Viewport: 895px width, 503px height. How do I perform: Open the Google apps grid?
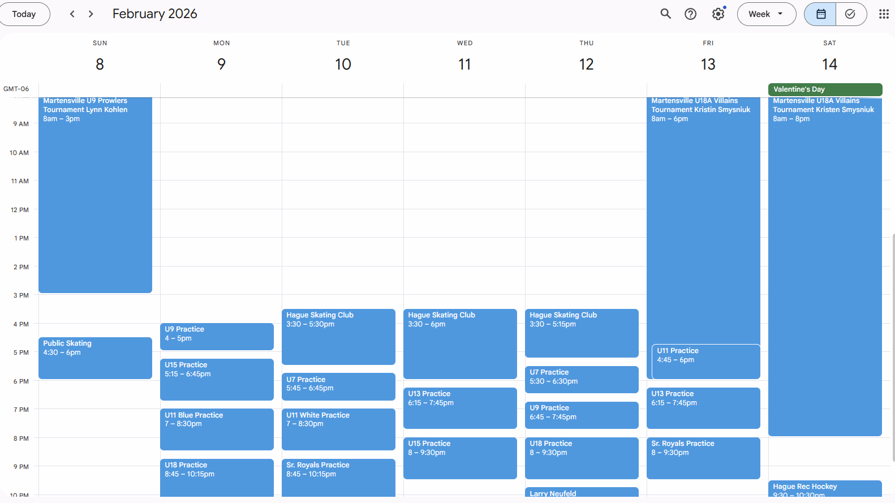pyautogui.click(x=883, y=14)
